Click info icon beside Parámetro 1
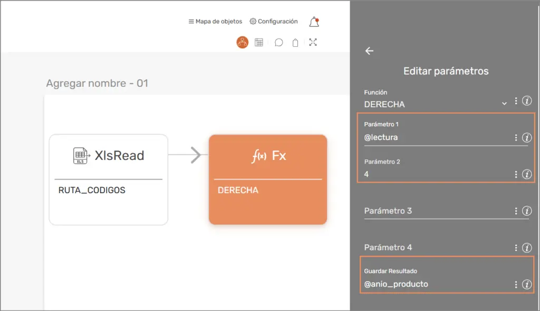This screenshot has width=540, height=311. click(x=526, y=138)
